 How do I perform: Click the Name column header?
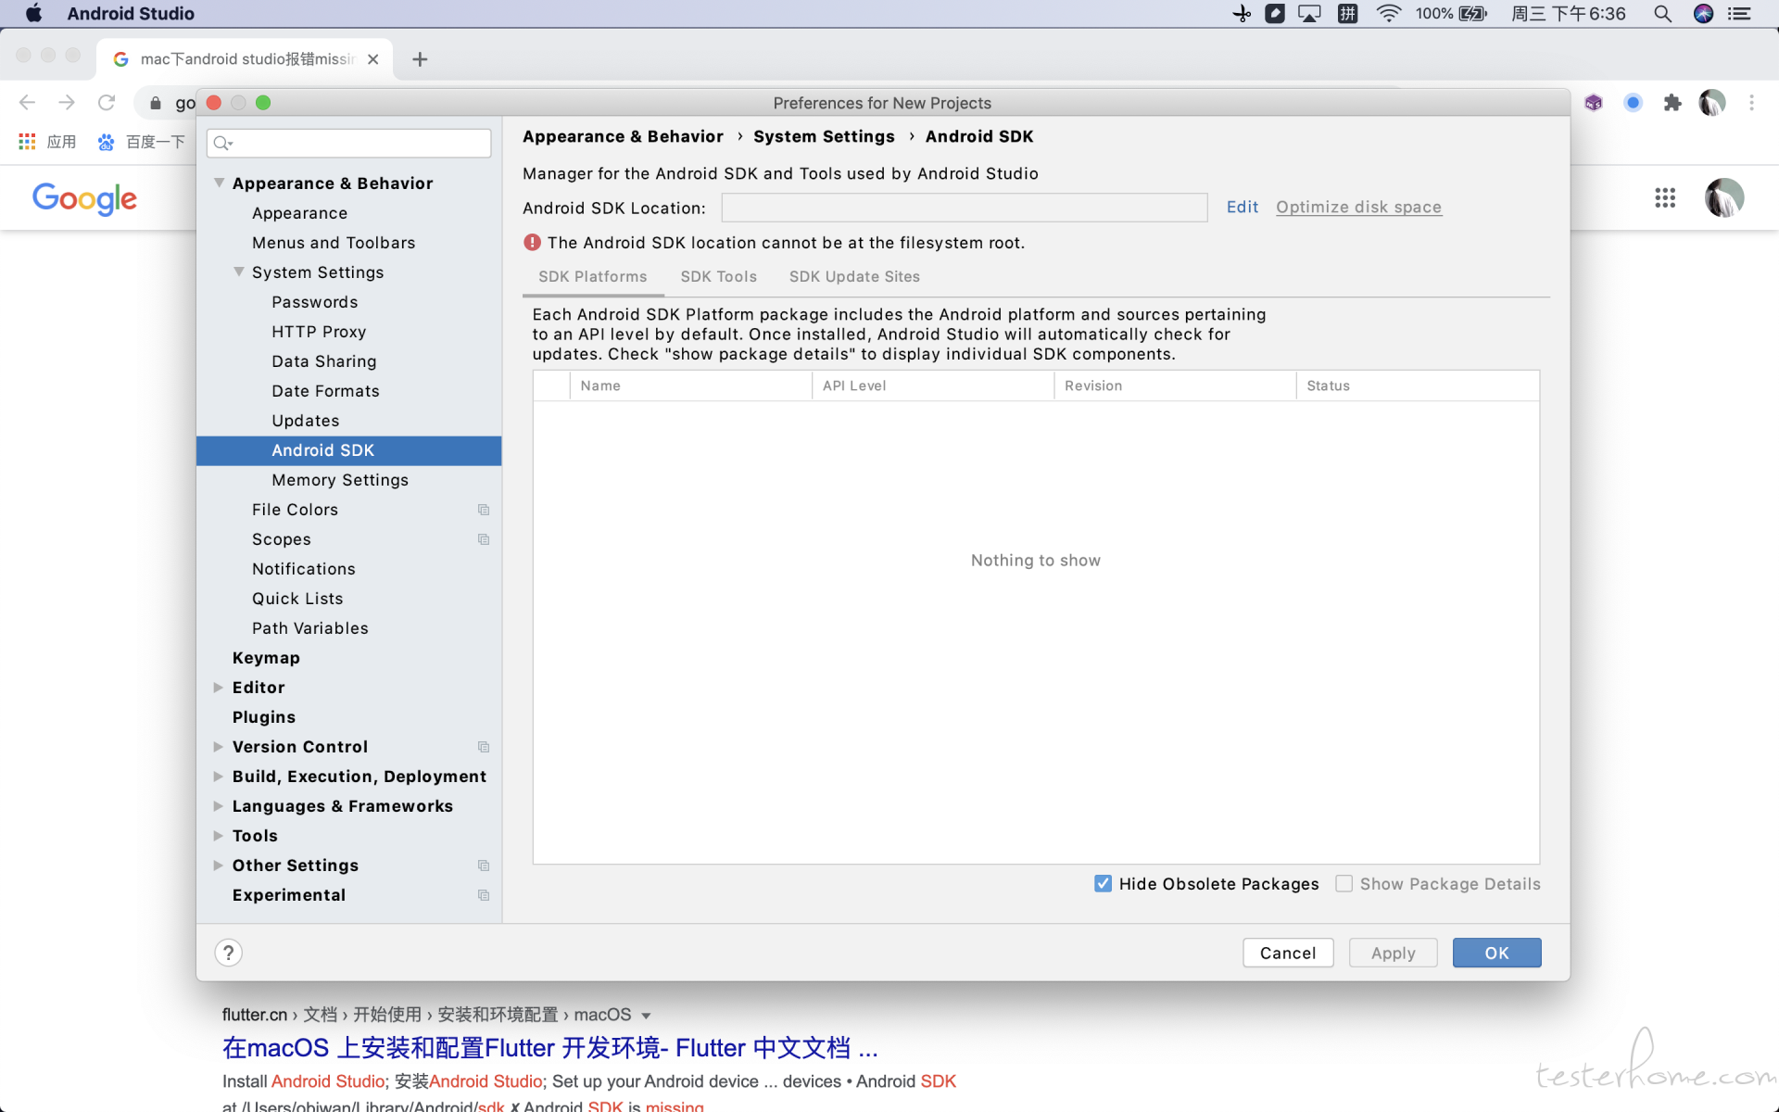point(691,385)
